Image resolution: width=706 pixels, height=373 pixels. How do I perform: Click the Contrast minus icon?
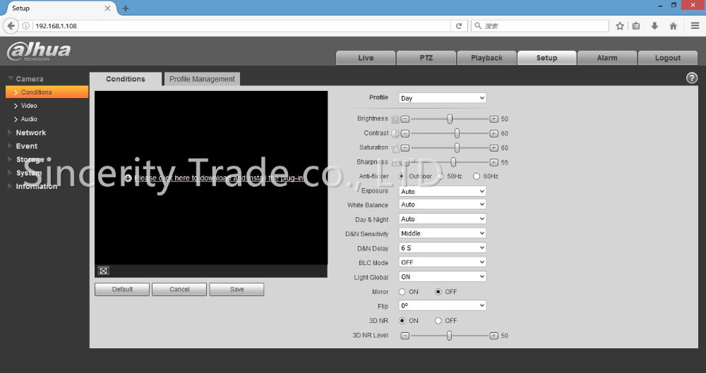tap(405, 133)
